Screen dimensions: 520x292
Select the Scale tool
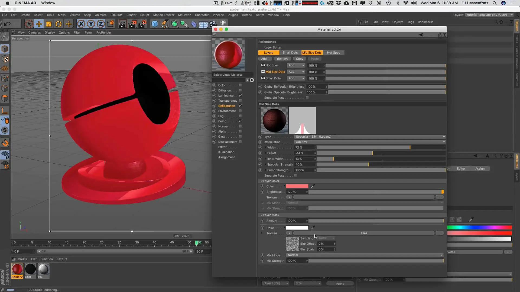(49, 24)
